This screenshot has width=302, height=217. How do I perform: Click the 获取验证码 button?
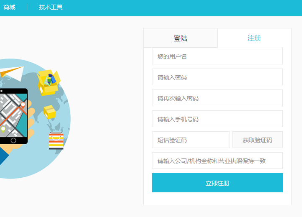coord(258,140)
